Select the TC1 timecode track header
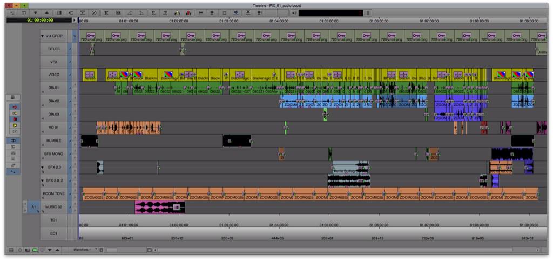 [x=53, y=220]
